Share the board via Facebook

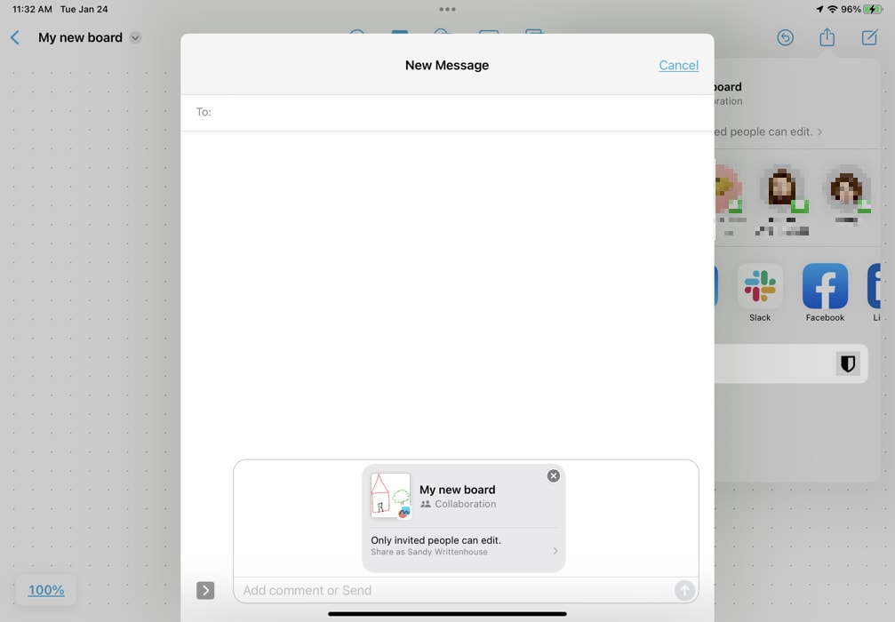coord(824,284)
